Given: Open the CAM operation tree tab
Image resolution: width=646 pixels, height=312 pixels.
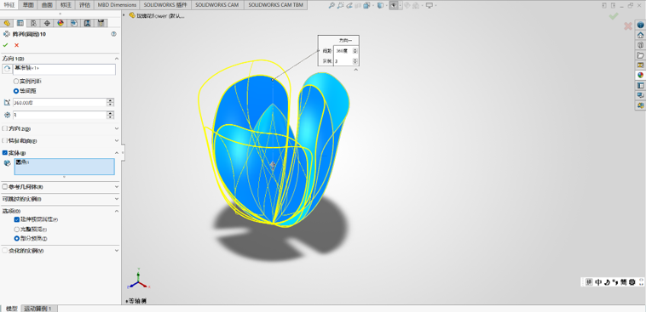Looking at the screenshot, I should click(x=87, y=23).
